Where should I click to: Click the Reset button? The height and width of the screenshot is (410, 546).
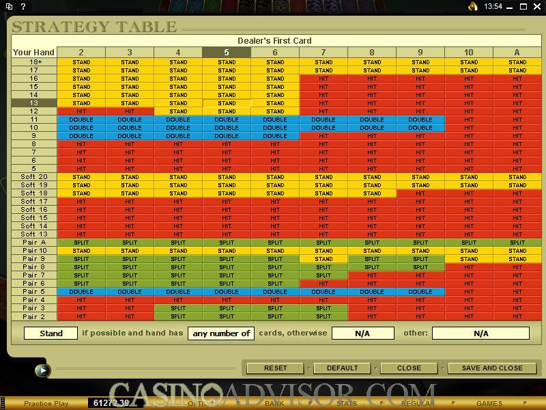(x=275, y=368)
